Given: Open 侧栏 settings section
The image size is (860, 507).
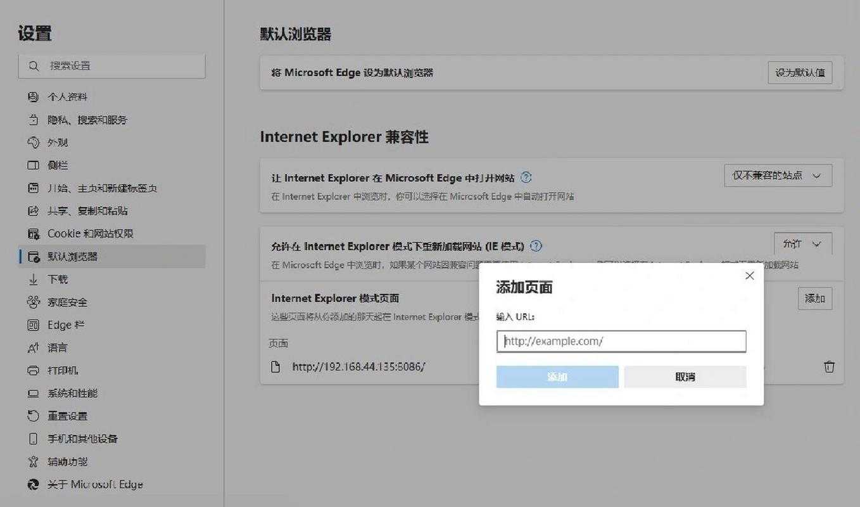Looking at the screenshot, I should [x=112, y=165].
